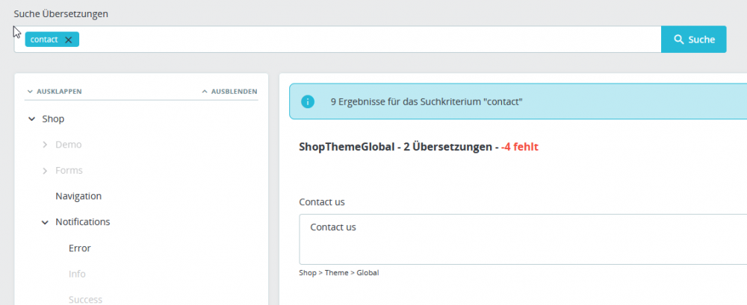Image resolution: width=747 pixels, height=305 pixels.
Task: Expand the Demo tree node chevron
Action: 45,145
